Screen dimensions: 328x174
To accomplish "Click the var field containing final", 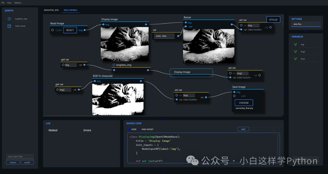I will [189, 95].
